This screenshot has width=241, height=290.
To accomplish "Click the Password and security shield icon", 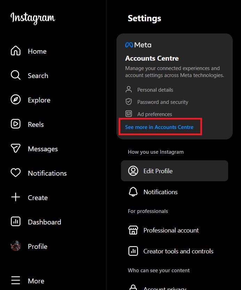I will (129, 101).
